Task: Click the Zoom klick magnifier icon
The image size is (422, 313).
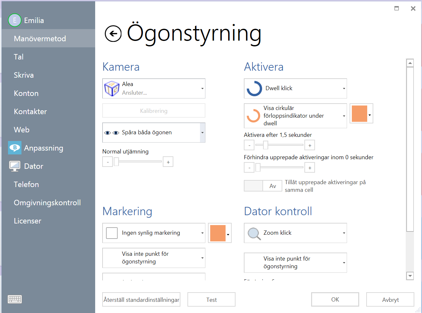Action: pos(254,234)
